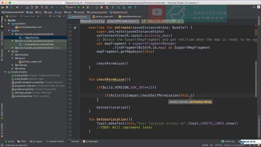The height and width of the screenshot is (147, 261).
Task: Open Project panel settings gear
Action: (60, 16)
